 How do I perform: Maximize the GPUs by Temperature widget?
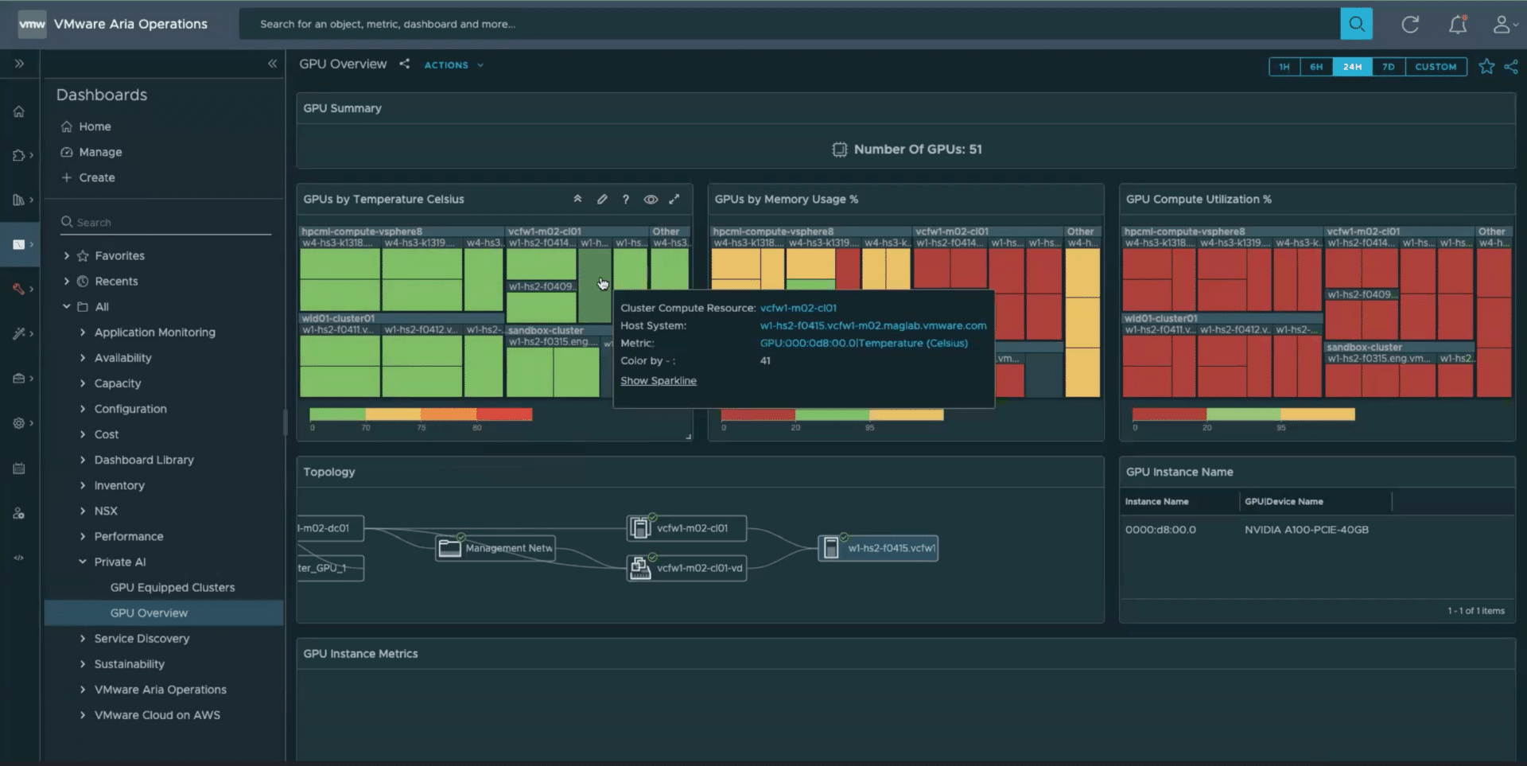[x=674, y=199]
